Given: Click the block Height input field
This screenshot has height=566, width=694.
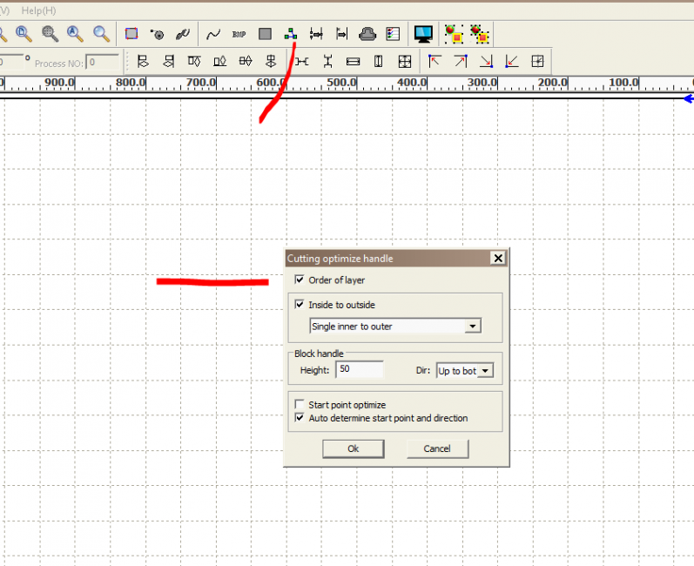Looking at the screenshot, I should 360,370.
